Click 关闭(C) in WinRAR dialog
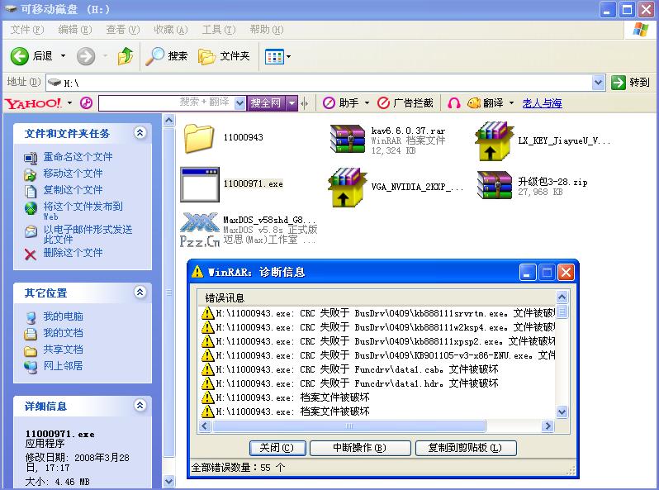Screen dimensions: 659x490 tap(277, 448)
